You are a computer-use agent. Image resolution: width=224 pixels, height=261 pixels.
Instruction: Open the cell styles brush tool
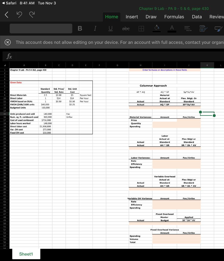pos(219,29)
